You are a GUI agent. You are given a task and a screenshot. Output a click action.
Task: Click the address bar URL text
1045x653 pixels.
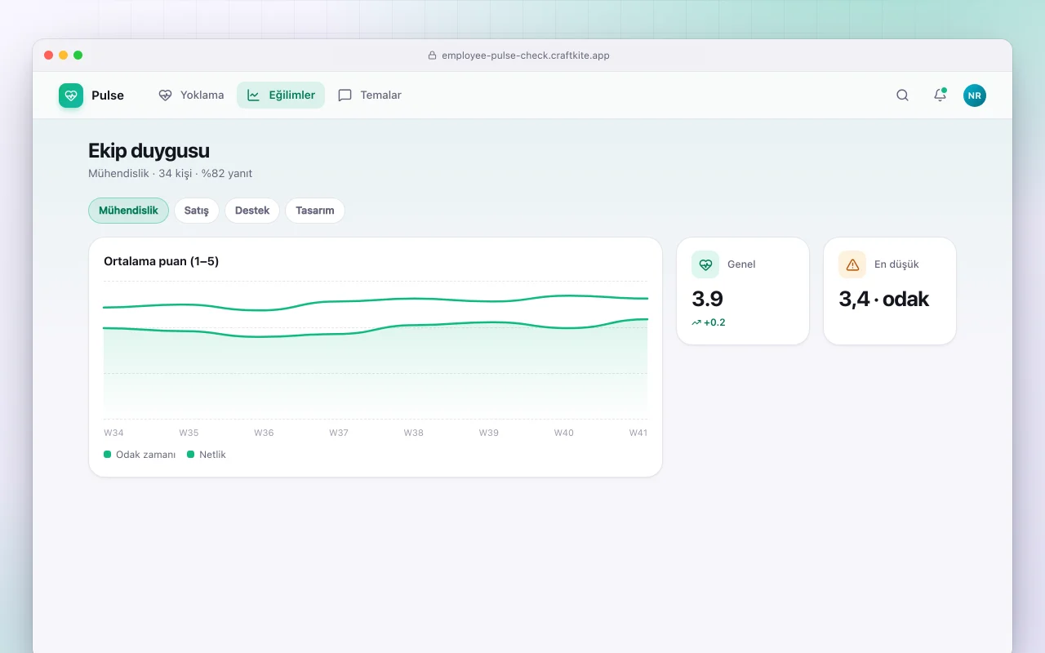tap(526, 56)
